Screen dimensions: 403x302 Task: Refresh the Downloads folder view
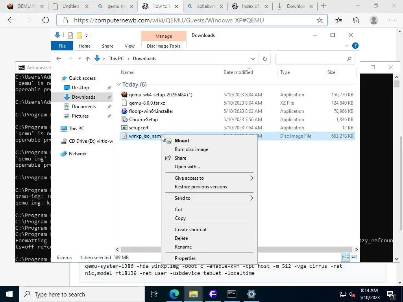pyautogui.click(x=265, y=59)
